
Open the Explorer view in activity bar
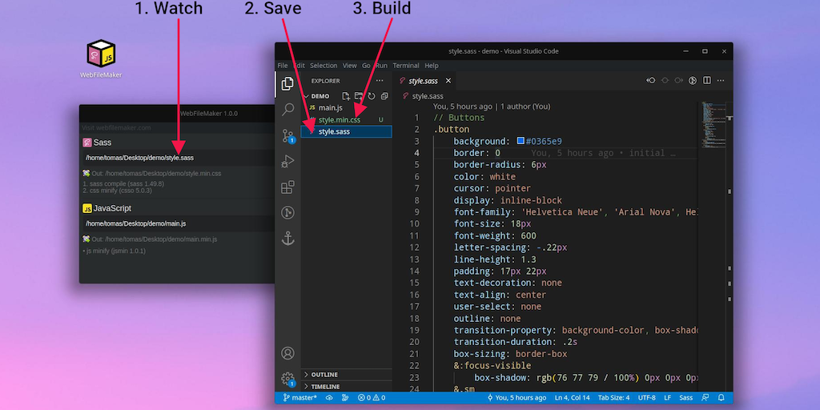(x=287, y=83)
